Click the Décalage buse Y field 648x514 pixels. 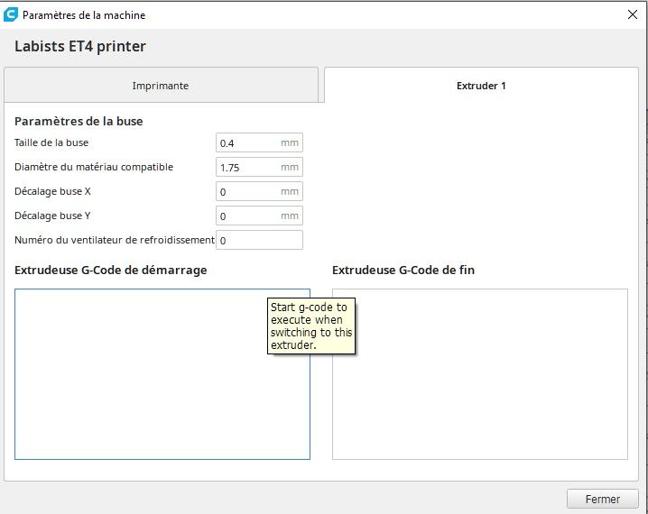259,216
